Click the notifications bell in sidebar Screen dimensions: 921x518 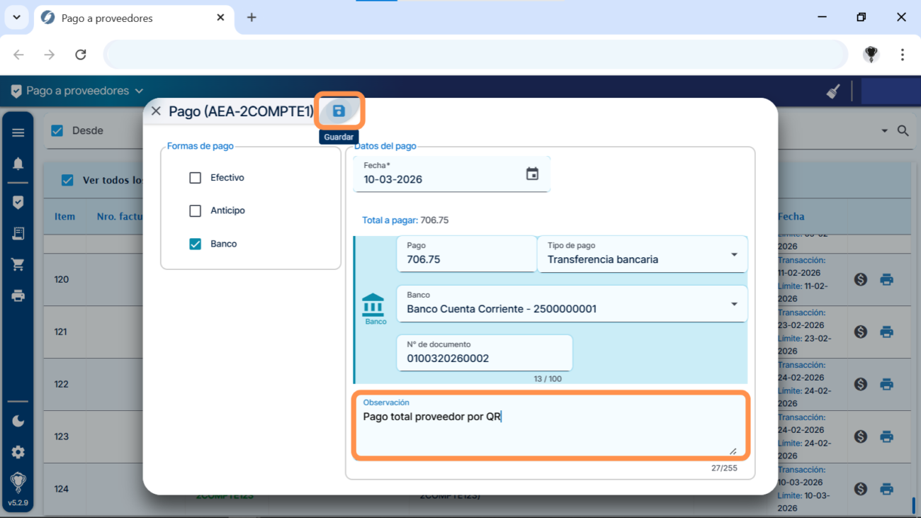click(18, 164)
